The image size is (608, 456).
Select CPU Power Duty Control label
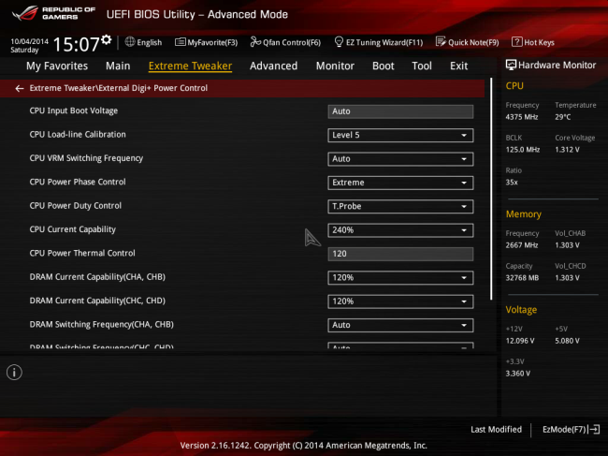75,206
